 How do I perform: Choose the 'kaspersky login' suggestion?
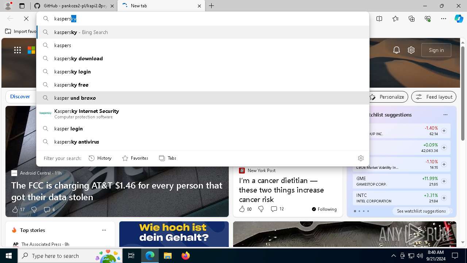(203, 72)
